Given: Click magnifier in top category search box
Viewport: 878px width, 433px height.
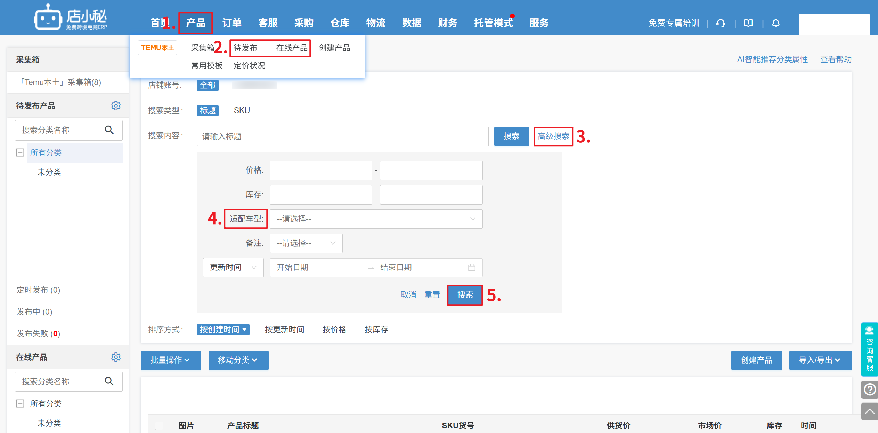Looking at the screenshot, I should click(109, 130).
